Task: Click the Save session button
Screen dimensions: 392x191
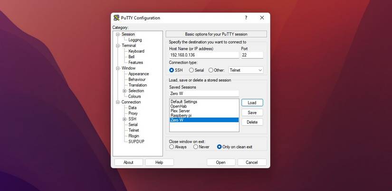Action: point(252,112)
